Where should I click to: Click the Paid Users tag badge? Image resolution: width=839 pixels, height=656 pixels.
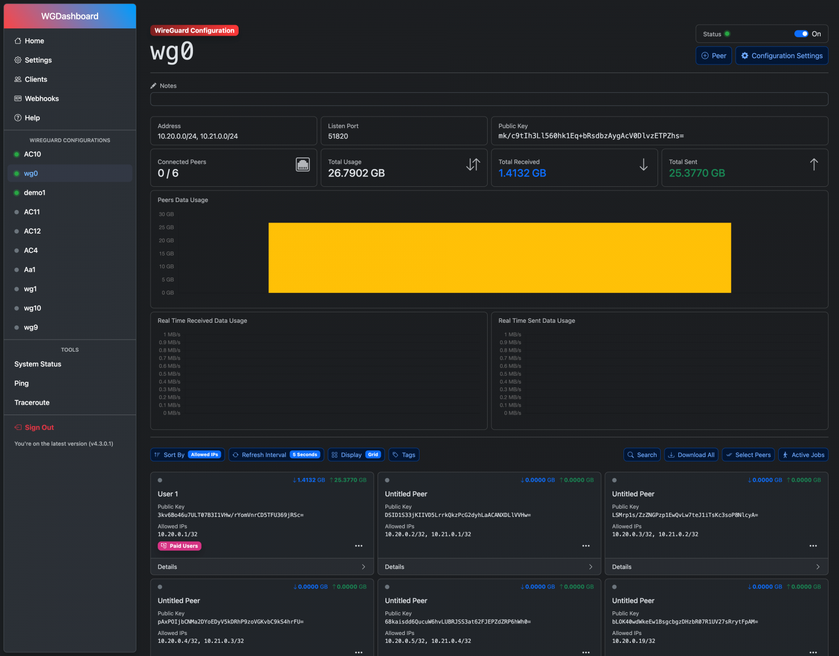click(x=179, y=546)
